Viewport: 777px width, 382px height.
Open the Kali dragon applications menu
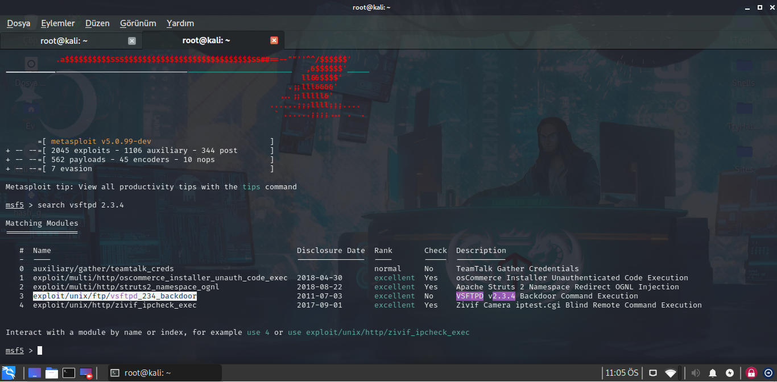tap(9, 373)
